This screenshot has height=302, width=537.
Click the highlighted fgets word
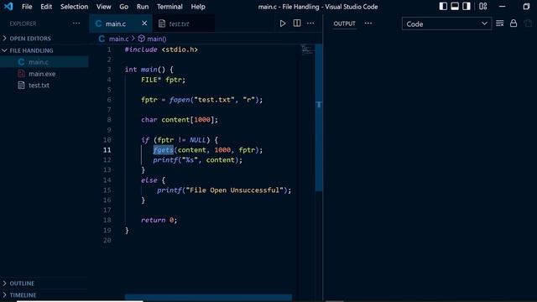164,149
